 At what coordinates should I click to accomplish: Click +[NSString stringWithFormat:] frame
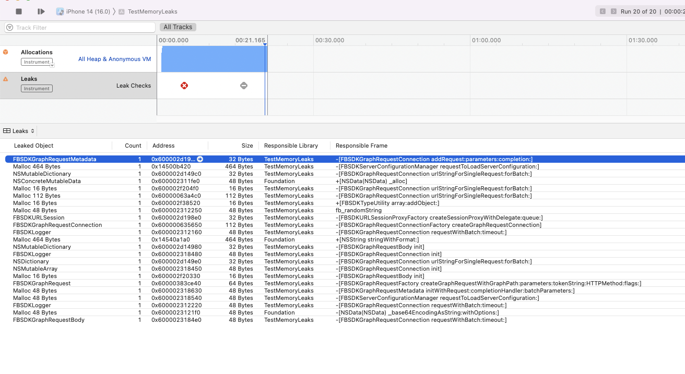[377, 239]
